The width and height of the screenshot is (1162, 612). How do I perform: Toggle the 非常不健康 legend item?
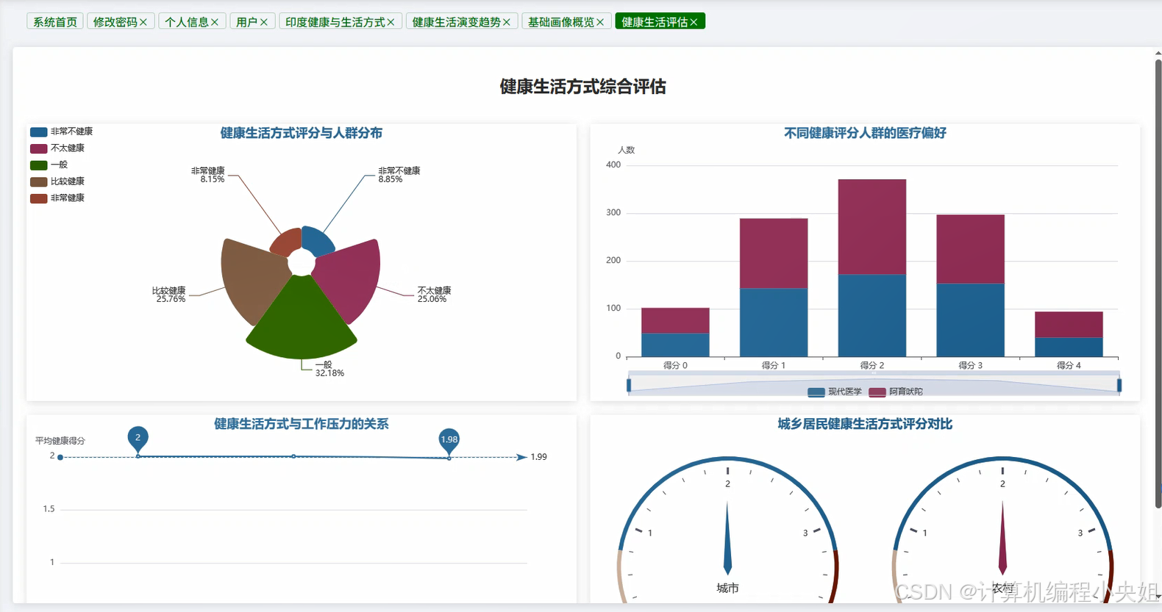[x=62, y=132]
